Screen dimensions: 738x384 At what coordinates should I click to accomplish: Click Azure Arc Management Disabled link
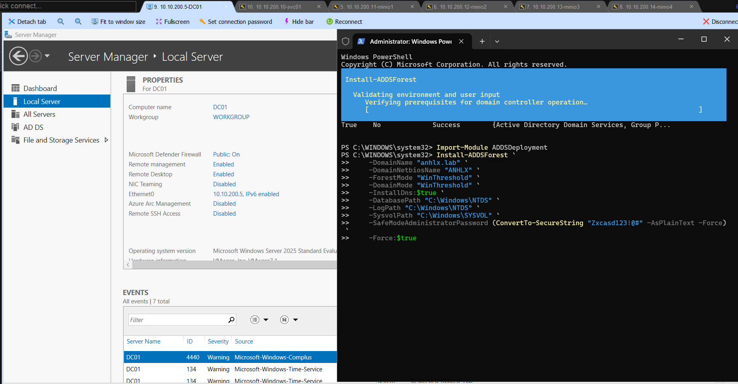tap(224, 204)
